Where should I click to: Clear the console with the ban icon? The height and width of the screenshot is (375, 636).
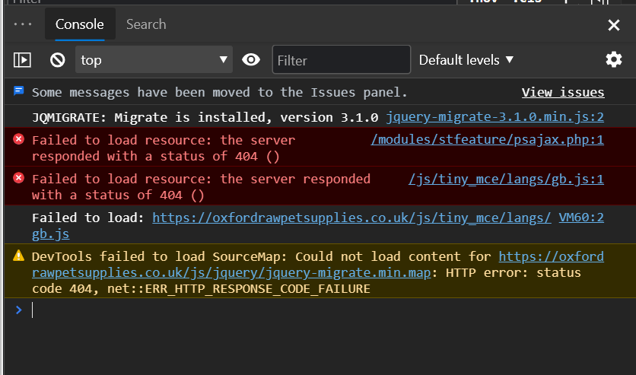[58, 59]
